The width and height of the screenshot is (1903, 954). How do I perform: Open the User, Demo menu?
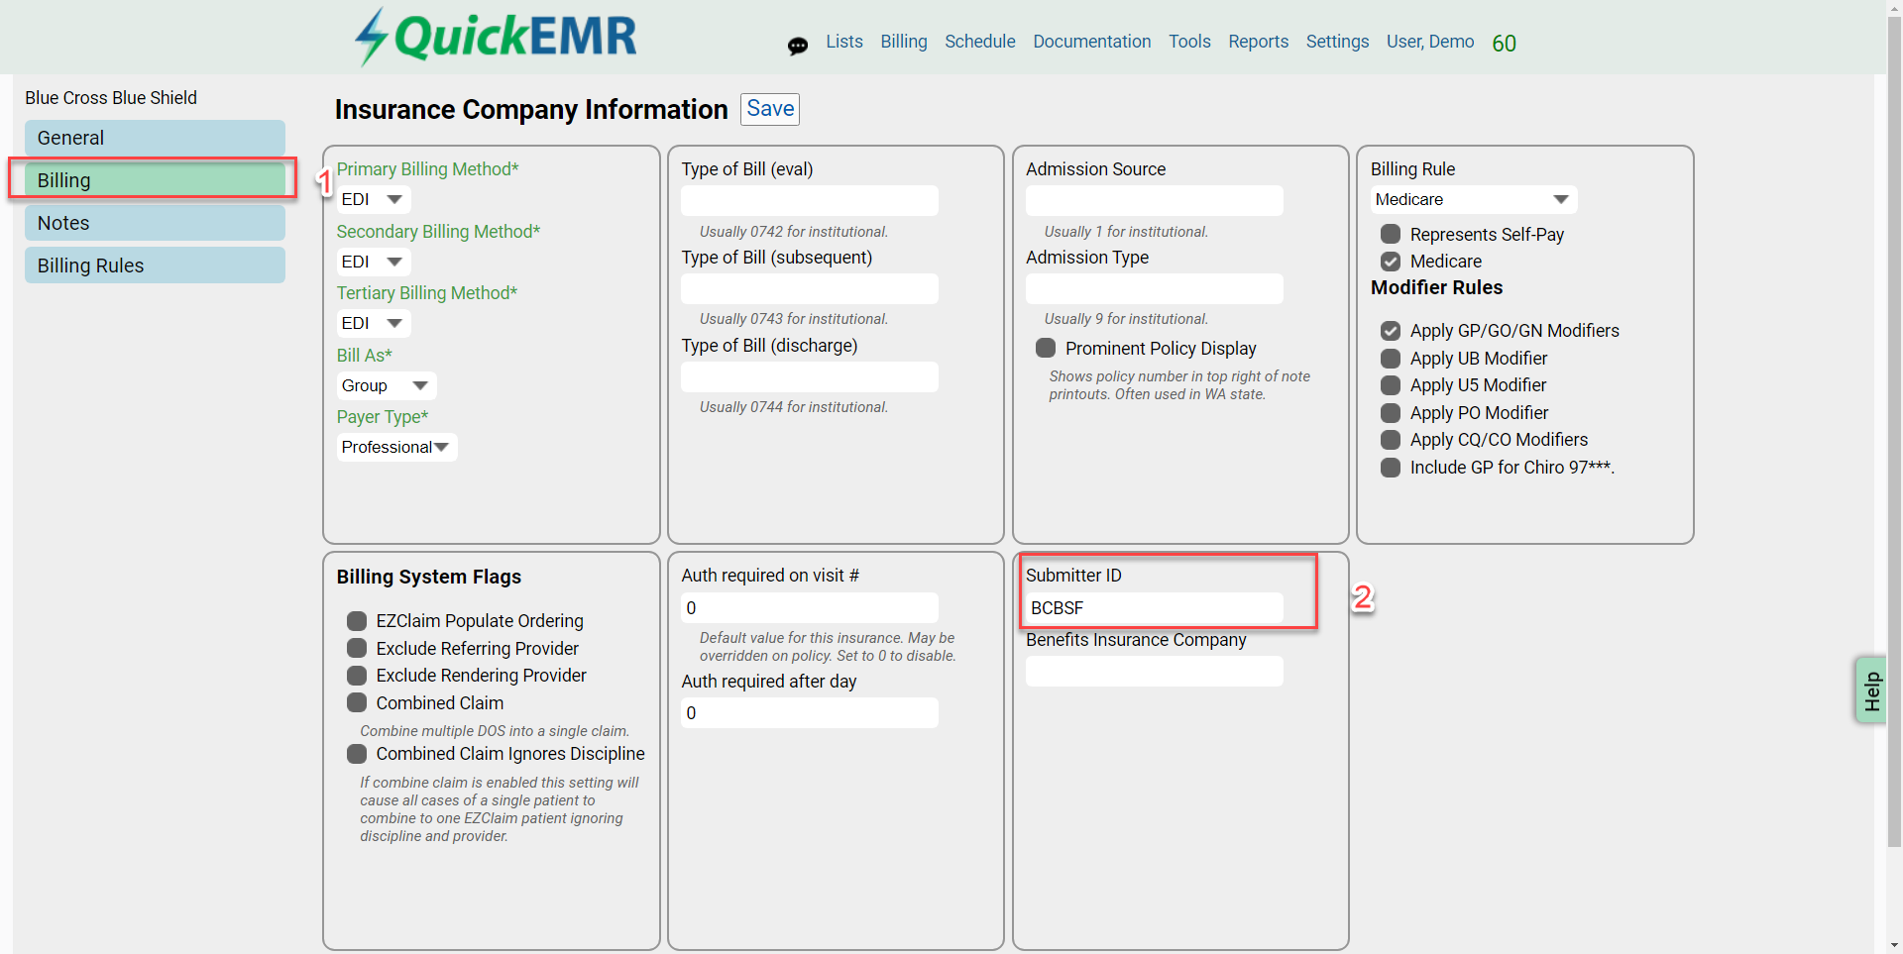point(1430,42)
